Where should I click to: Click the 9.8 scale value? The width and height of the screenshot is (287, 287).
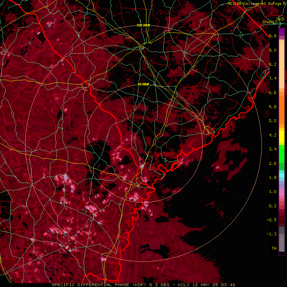[x=273, y=36]
